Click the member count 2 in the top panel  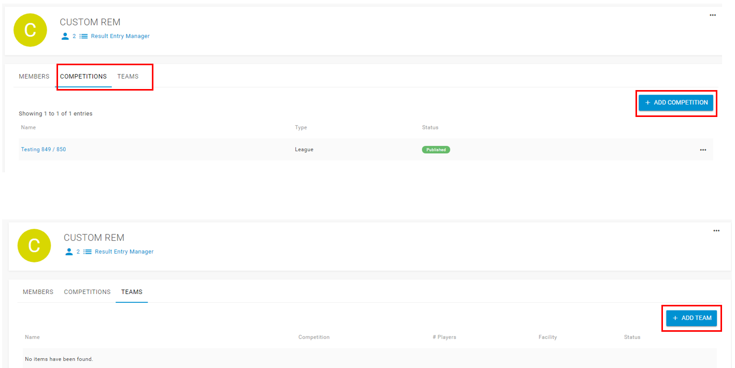[x=74, y=36]
